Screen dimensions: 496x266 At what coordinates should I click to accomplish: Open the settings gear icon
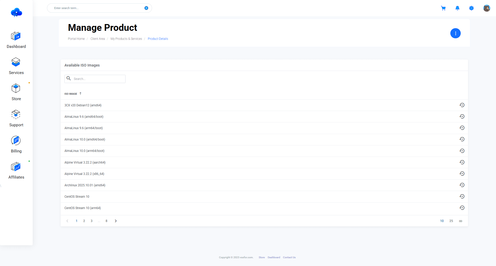coord(472,8)
